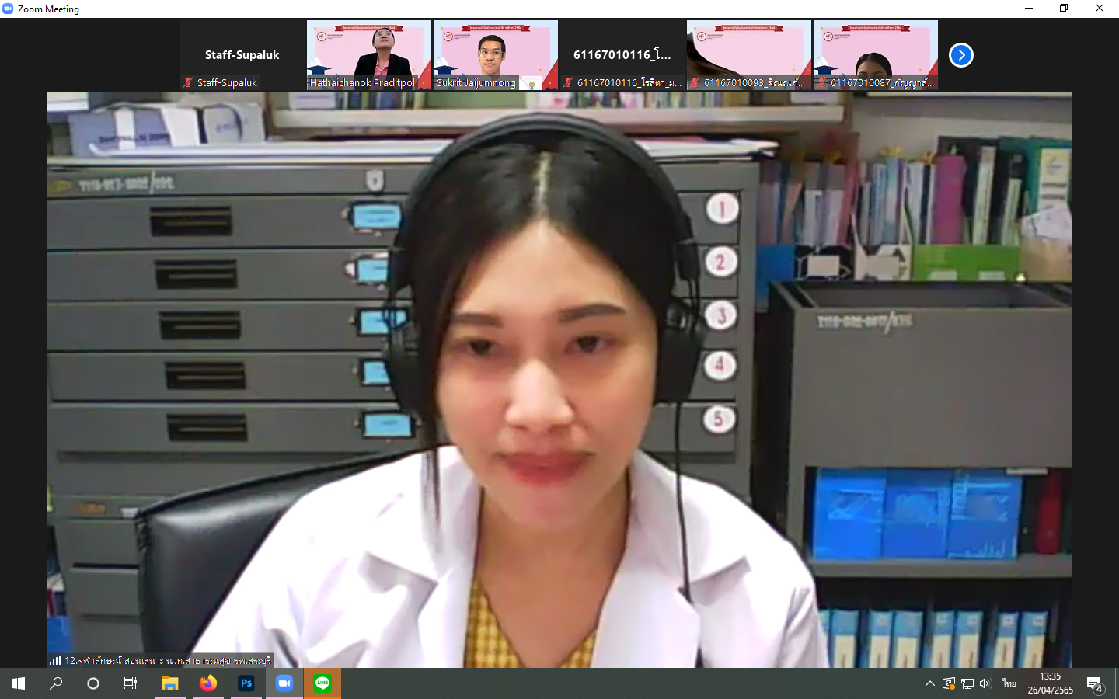1119x699 pixels.
Task: Show next participants with blue arrow button
Action: [x=961, y=55]
